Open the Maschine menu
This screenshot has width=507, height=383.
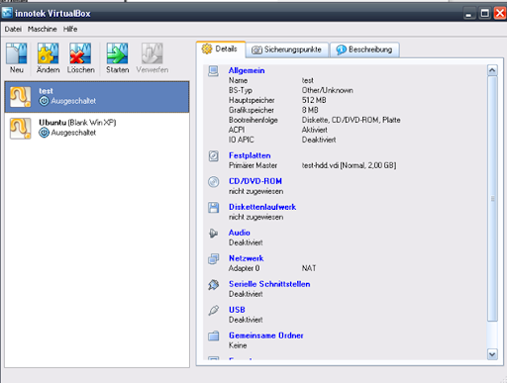point(43,29)
